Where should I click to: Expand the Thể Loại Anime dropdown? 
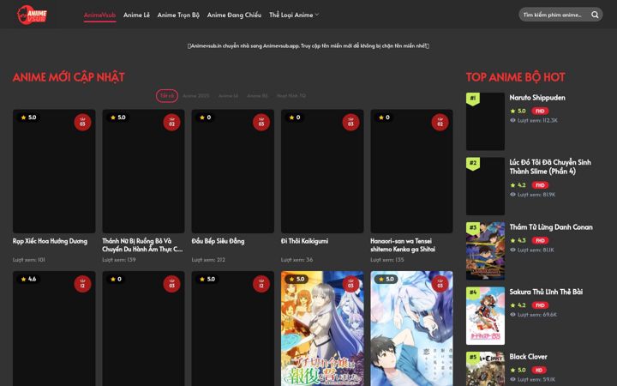coord(294,15)
